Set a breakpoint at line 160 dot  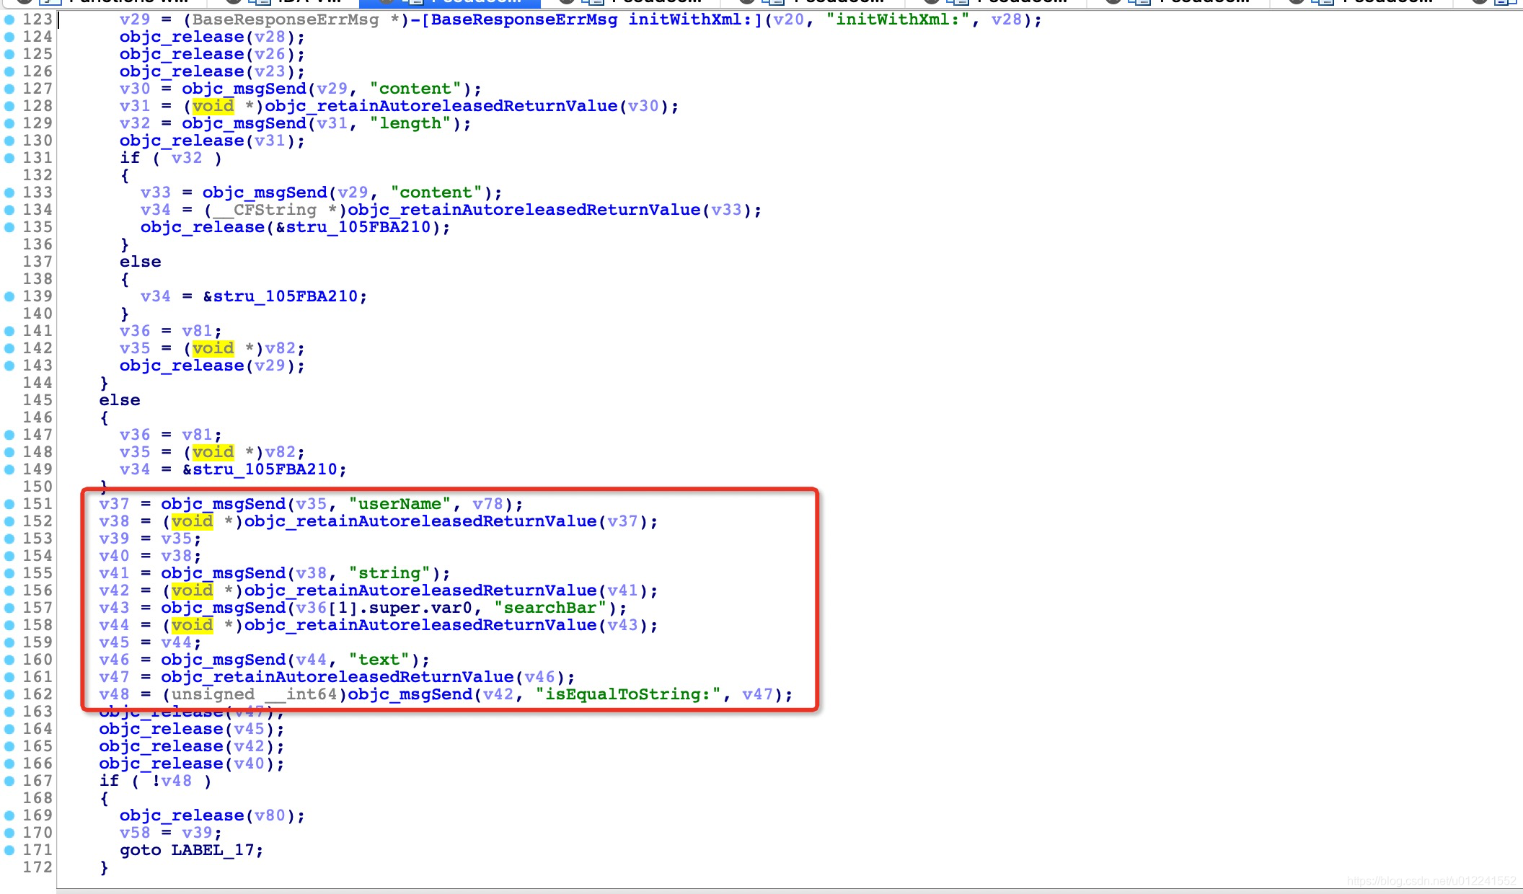9,660
